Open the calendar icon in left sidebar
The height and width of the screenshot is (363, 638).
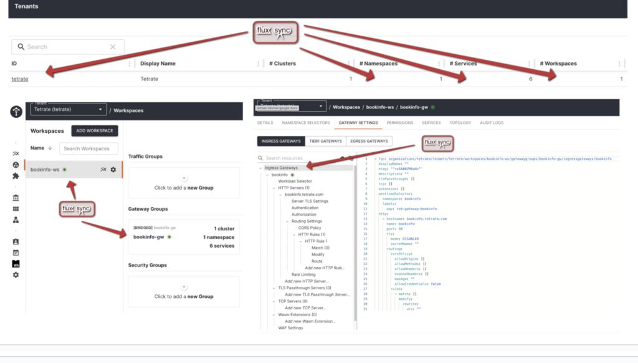point(16,253)
